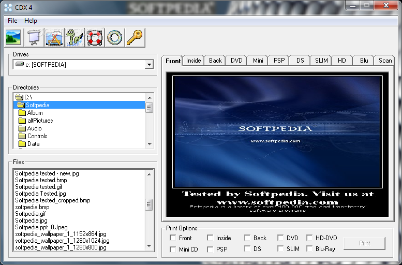Switch to the Mini tab

point(258,61)
